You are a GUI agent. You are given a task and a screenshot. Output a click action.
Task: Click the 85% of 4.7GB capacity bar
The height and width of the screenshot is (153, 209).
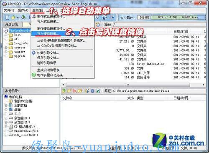click(x=178, y=18)
